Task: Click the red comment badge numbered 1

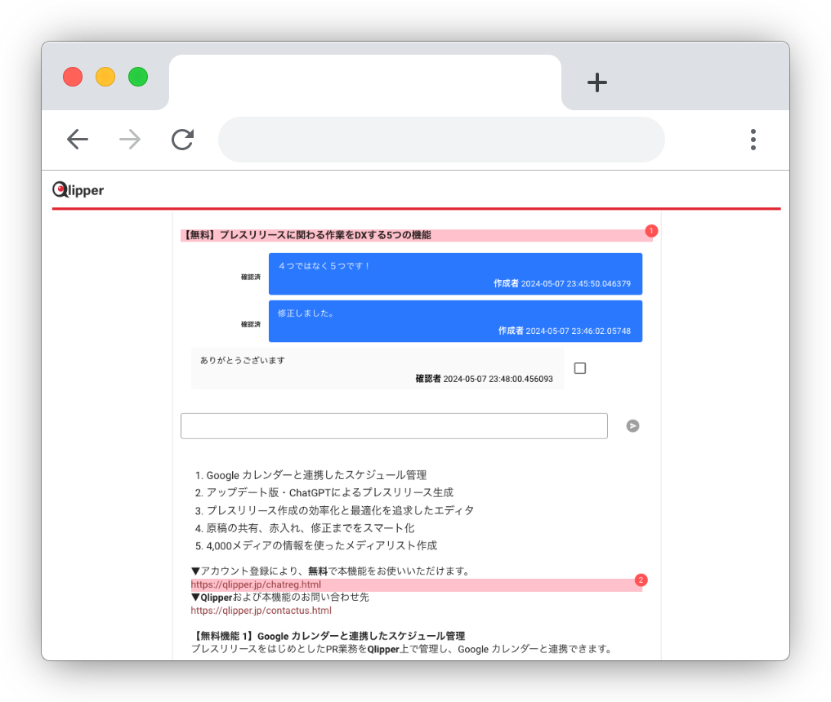Action: (651, 231)
